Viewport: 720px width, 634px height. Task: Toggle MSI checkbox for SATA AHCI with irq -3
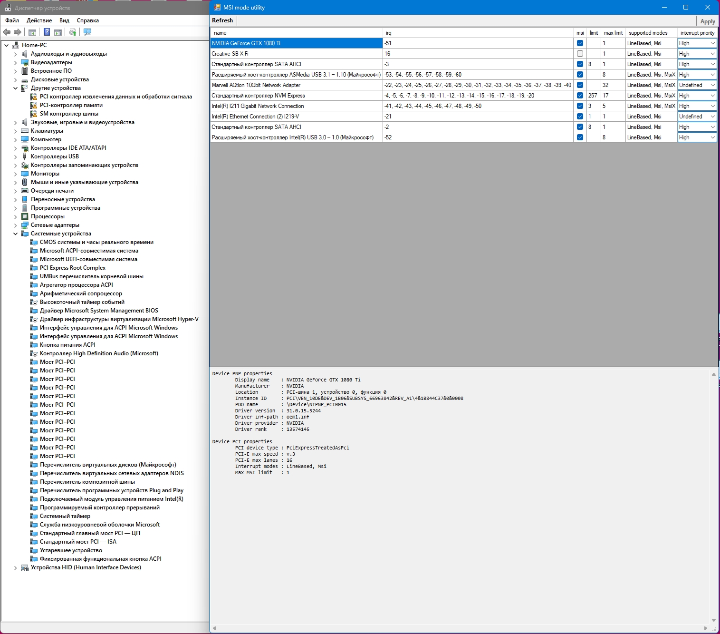(580, 64)
